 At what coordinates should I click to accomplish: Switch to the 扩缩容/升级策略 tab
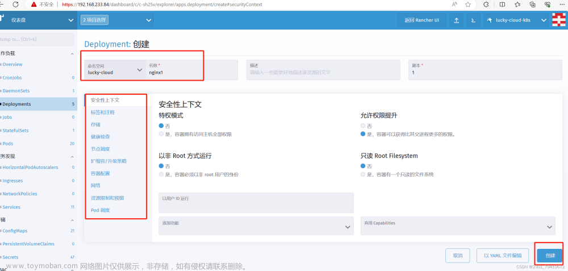click(x=108, y=161)
